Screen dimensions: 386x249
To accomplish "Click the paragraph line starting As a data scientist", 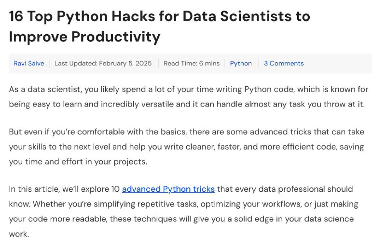I will click(189, 89).
